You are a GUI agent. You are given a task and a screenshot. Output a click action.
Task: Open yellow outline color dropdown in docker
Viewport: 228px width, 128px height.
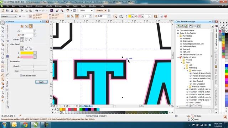point(35,53)
